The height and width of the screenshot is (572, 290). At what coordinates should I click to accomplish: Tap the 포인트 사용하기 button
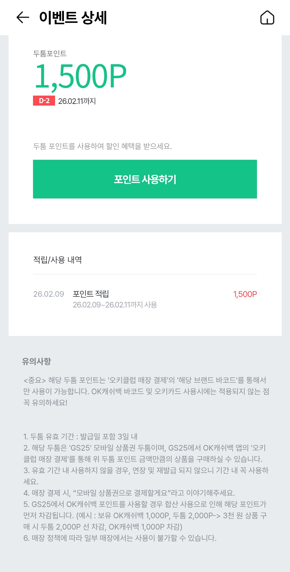click(x=145, y=179)
